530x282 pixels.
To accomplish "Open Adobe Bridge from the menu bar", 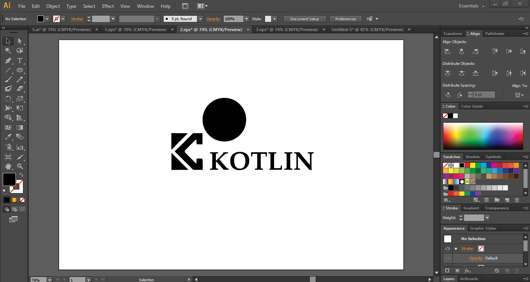I will tap(185, 6).
